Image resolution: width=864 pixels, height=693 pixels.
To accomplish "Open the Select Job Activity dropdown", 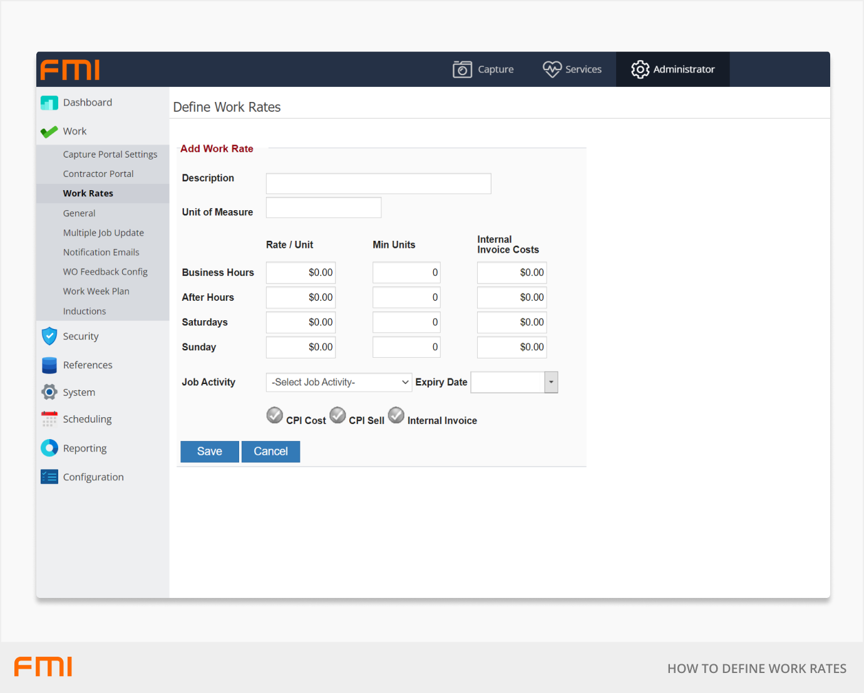I will (x=339, y=382).
